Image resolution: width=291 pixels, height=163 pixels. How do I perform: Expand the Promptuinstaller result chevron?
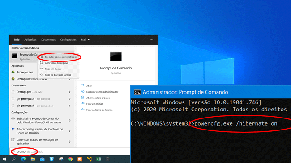(x=70, y=79)
